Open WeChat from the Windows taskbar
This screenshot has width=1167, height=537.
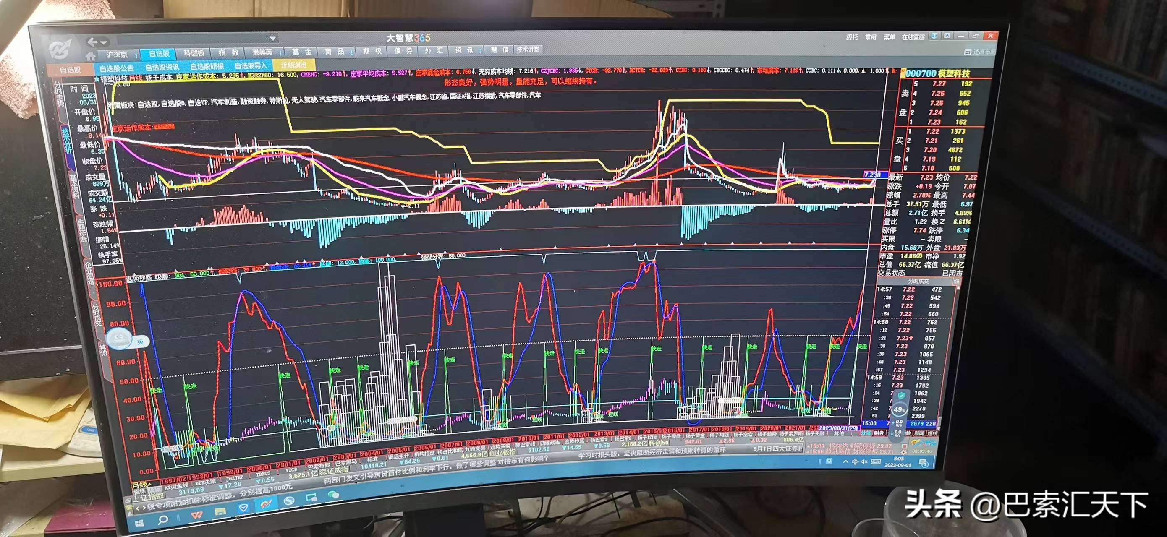(x=333, y=495)
